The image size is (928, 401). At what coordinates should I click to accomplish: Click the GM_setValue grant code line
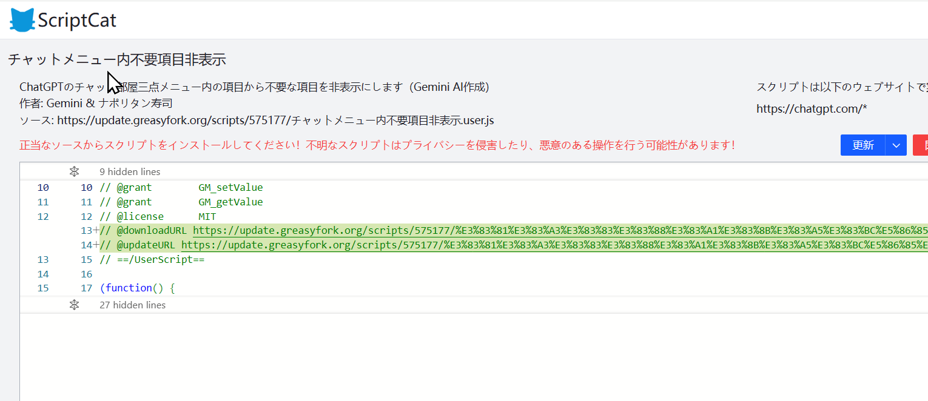click(x=181, y=187)
